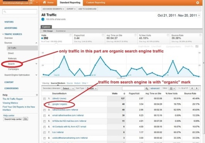The width and height of the screenshot is (205, 143).
Task: Click the chart resize handle below graph
Action: [121, 78]
